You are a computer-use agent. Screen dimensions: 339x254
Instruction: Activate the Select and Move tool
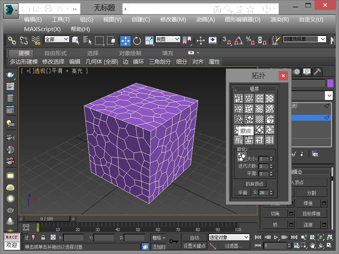(125, 40)
